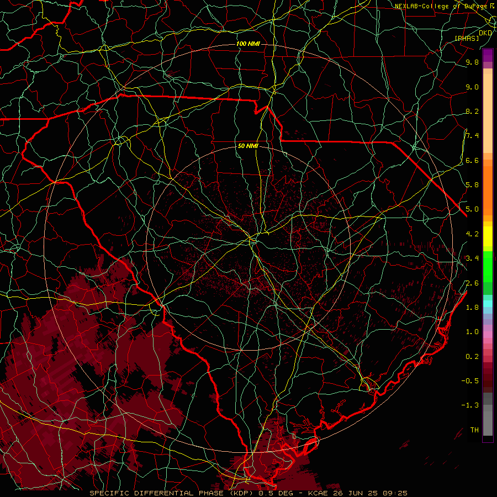
Task: Click the 50 NMI range ring label
Action: 248,146
